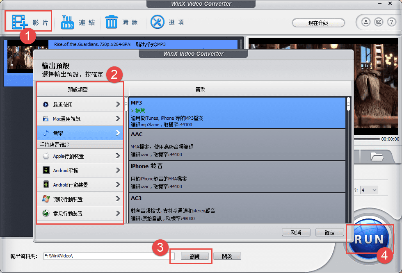This screenshot has height=273, width=402.
Task: Expand the 微軟行動裝置 arrow
Action: pos(118,199)
